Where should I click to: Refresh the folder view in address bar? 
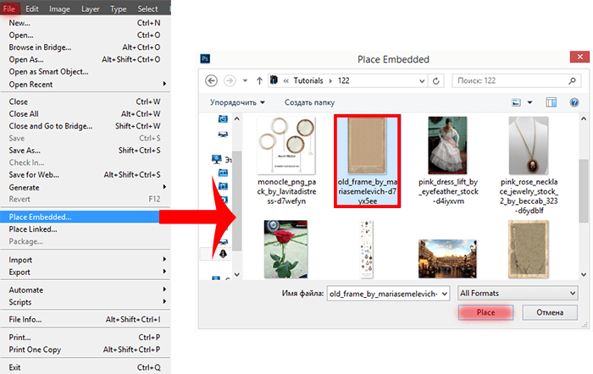click(x=436, y=81)
